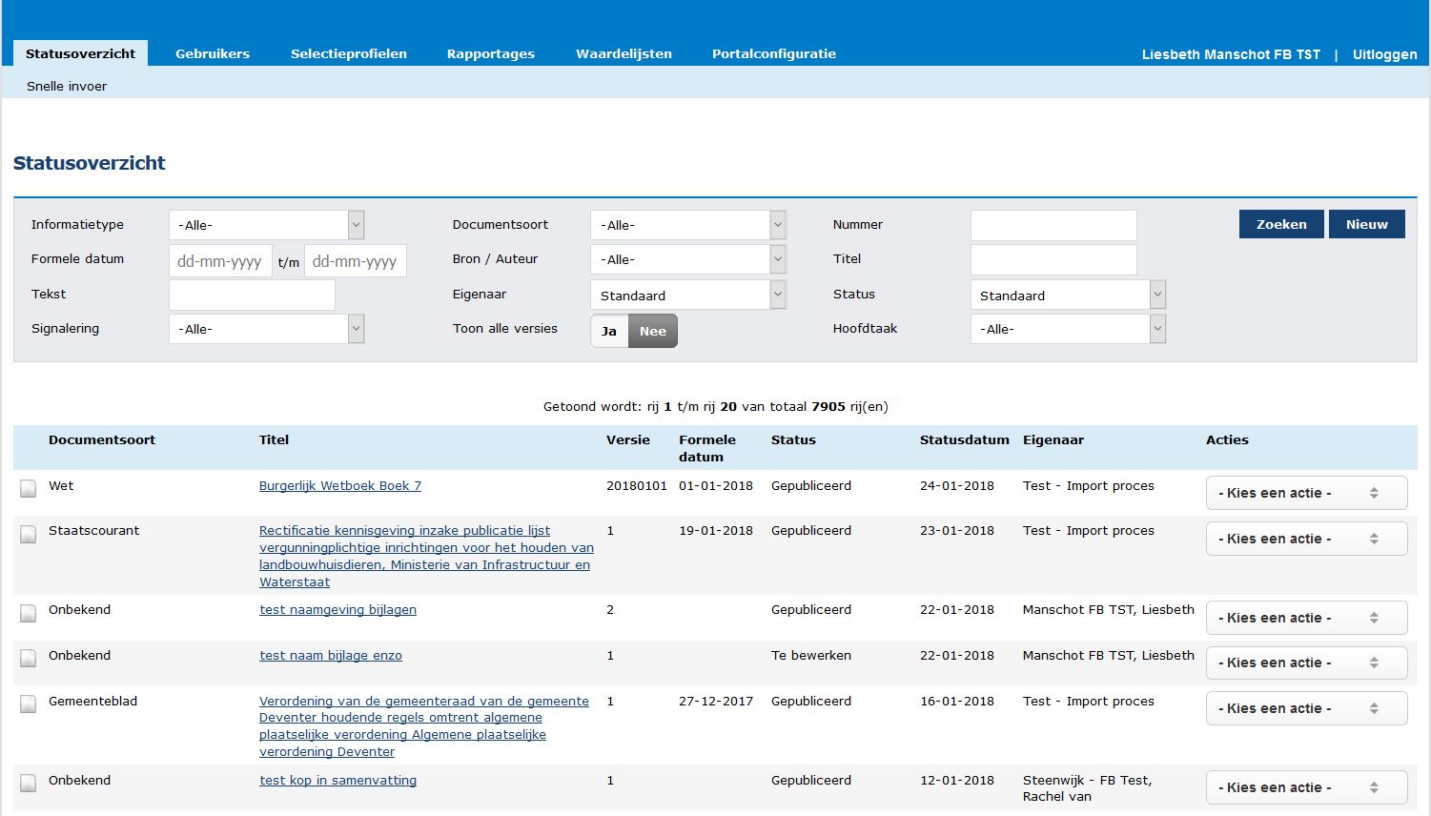Open the test naam bijlage enzo link
Screen dimensions: 1431x816
pyautogui.click(x=331, y=655)
